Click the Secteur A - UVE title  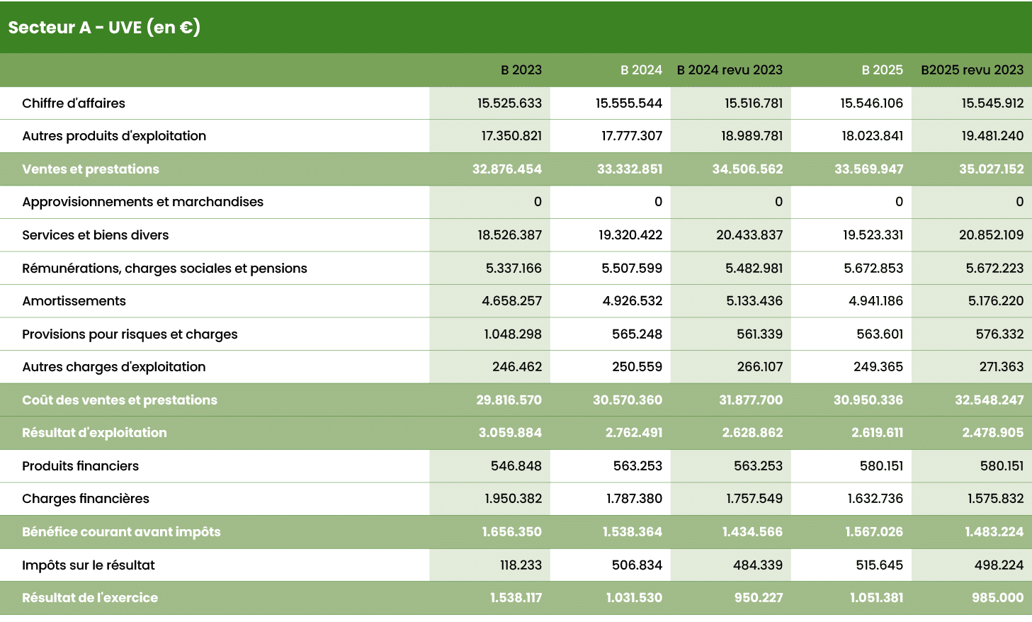(x=103, y=27)
